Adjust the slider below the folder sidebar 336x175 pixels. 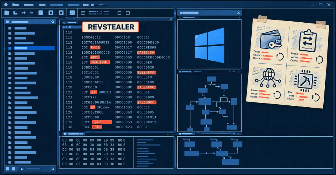(37, 169)
